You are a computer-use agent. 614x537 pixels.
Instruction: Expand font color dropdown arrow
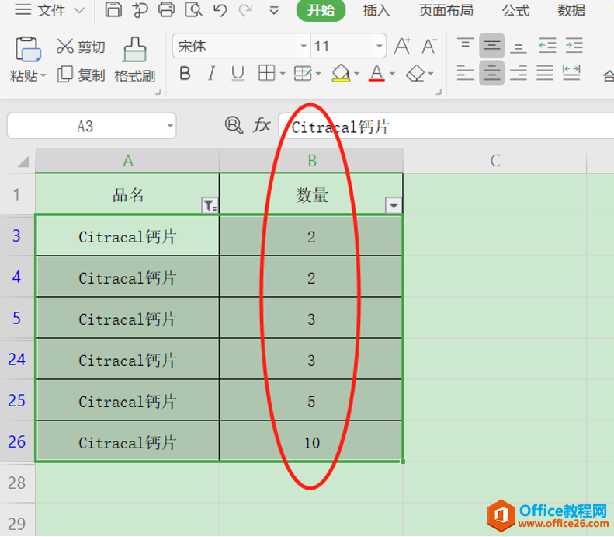pyautogui.click(x=392, y=74)
